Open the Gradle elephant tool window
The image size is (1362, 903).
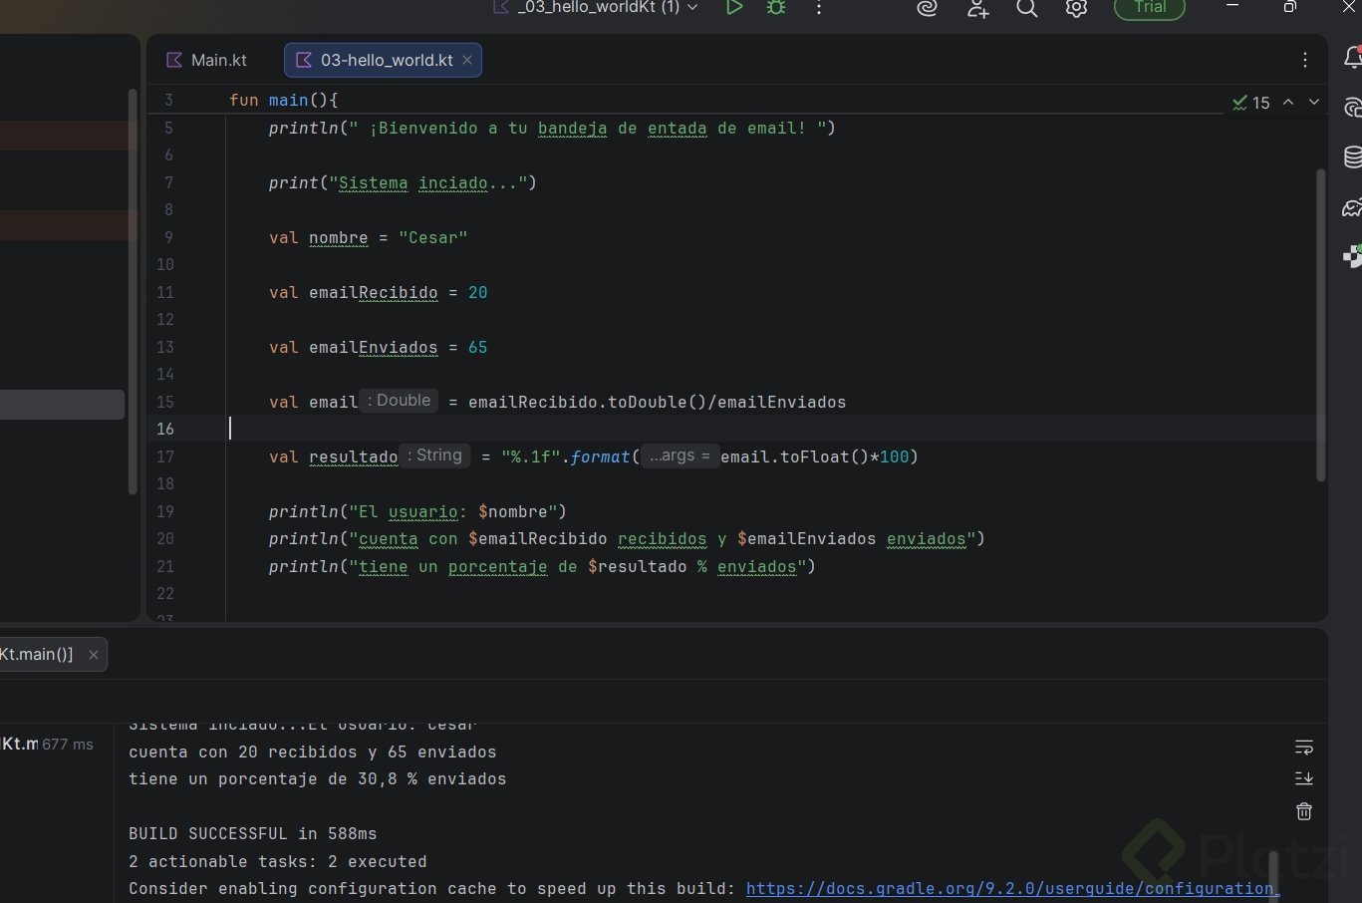(1352, 207)
